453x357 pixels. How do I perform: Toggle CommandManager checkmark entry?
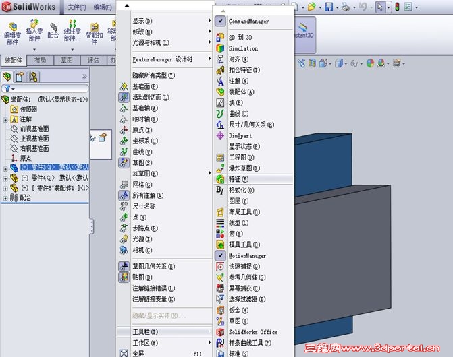pyautogui.click(x=220, y=21)
